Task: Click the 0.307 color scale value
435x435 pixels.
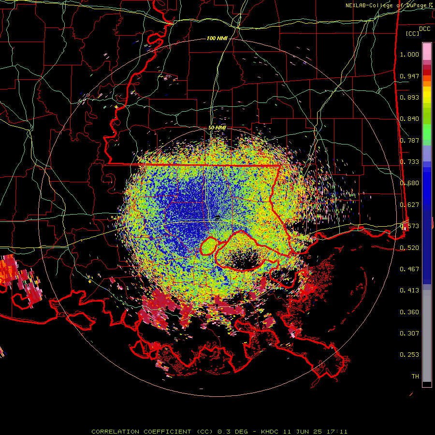Action: 409,333
